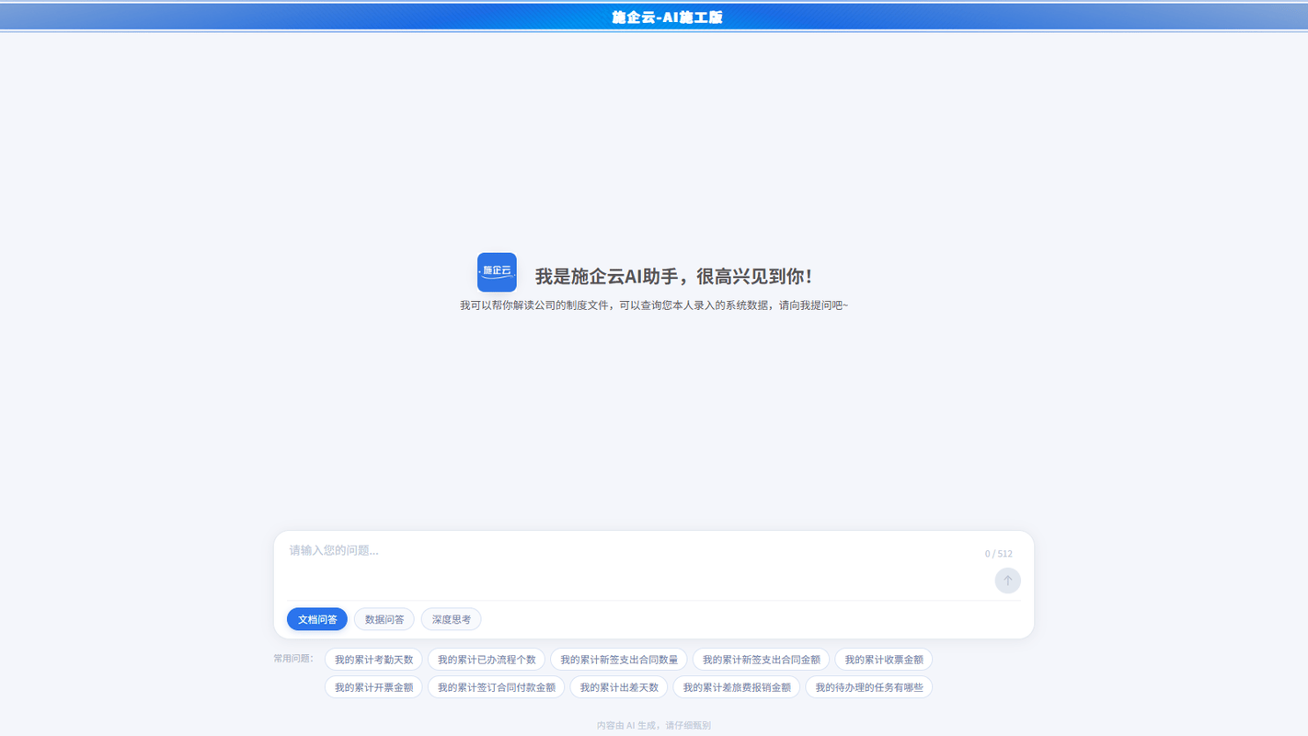Choose 我的累计新签支出合同金额 question

click(x=762, y=660)
